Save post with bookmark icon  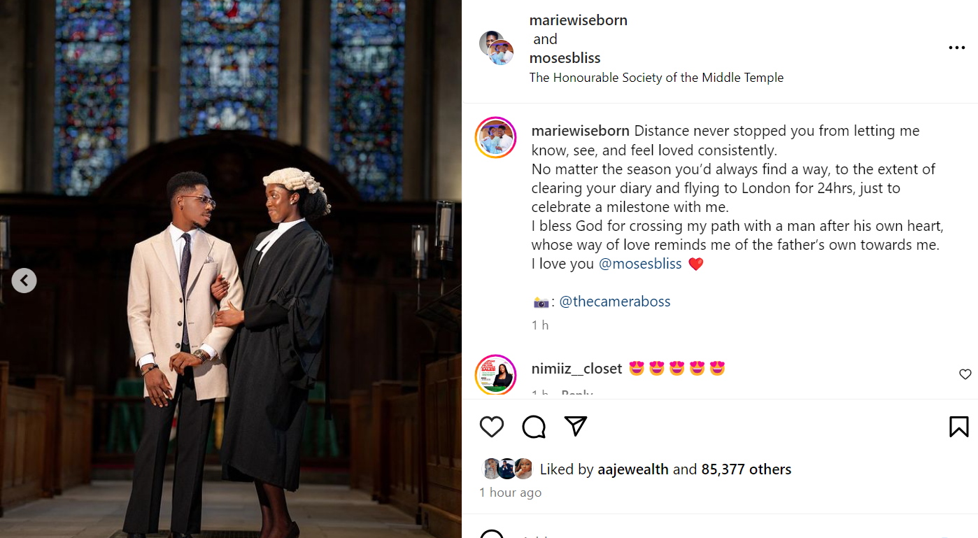click(x=958, y=426)
